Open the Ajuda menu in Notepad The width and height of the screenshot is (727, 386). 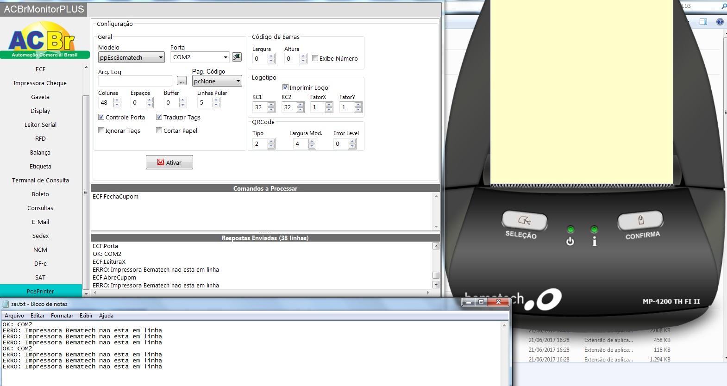click(106, 316)
